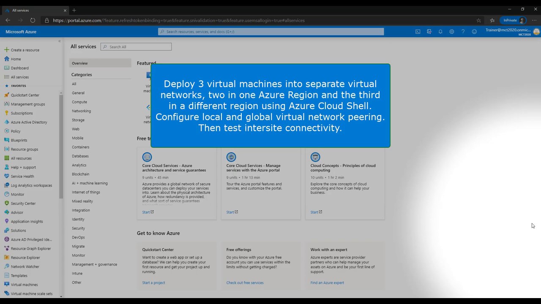The height and width of the screenshot is (304, 541).
Task: Click the browser back arrow
Action: tap(8, 20)
